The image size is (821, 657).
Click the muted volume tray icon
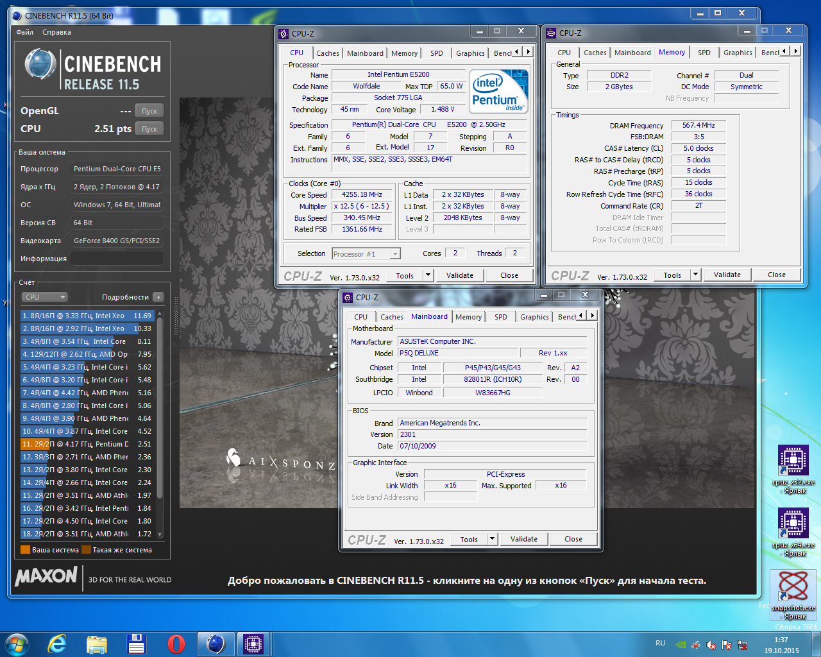[x=711, y=645]
